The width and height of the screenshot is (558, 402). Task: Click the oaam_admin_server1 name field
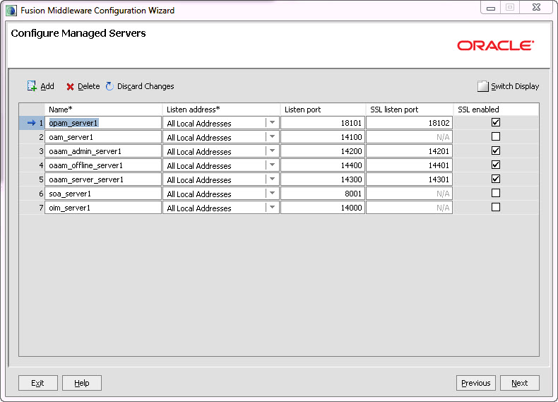point(103,151)
